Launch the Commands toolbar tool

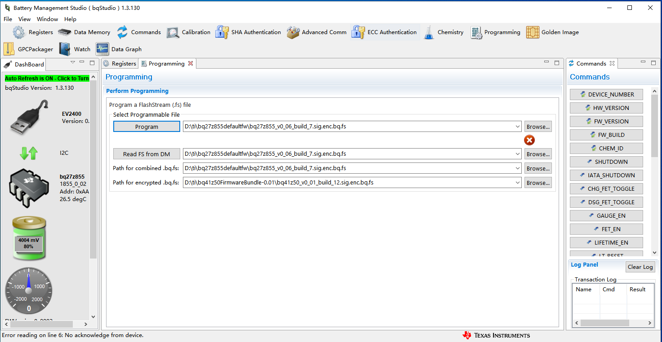(x=138, y=32)
